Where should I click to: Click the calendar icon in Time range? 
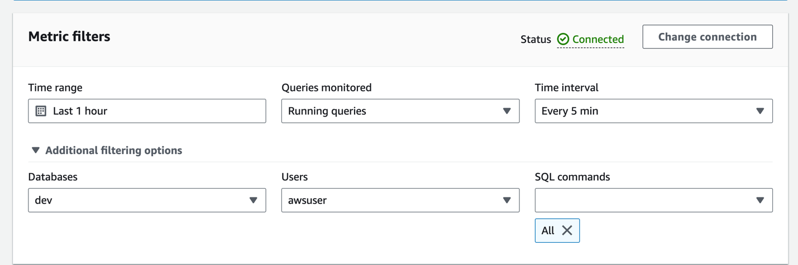pos(41,111)
